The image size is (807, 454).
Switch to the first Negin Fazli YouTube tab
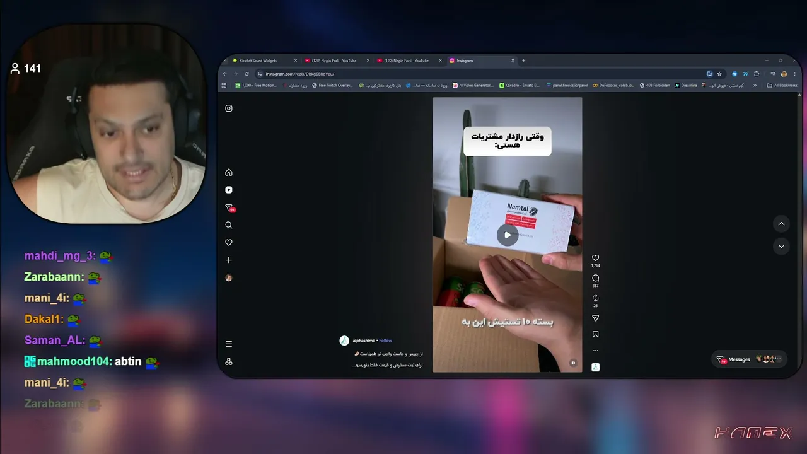336,61
